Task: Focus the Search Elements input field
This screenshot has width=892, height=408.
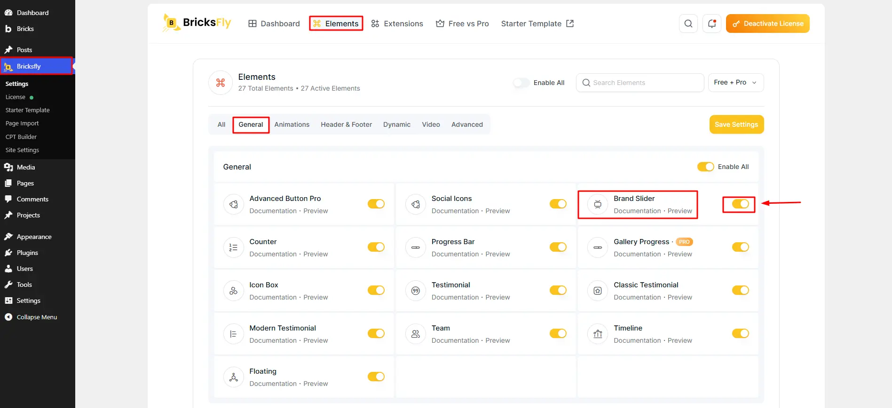Action: [x=640, y=83]
